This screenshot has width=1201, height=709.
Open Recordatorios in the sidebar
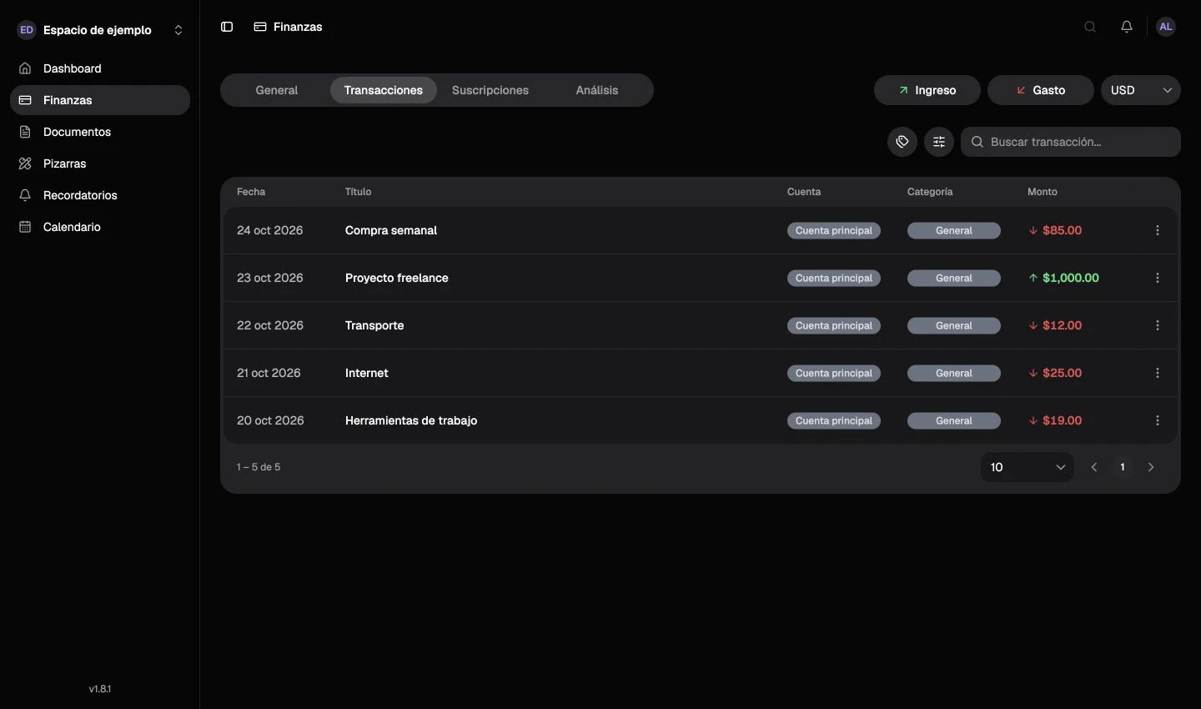pyautogui.click(x=100, y=195)
